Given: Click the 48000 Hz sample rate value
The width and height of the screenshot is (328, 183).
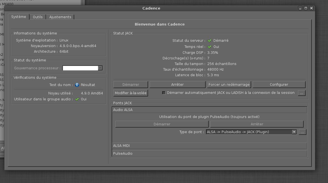Looking at the screenshot, I should click(215, 69).
